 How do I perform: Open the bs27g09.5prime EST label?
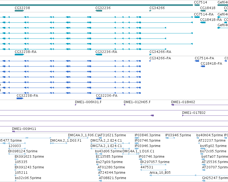pos(109,162)
